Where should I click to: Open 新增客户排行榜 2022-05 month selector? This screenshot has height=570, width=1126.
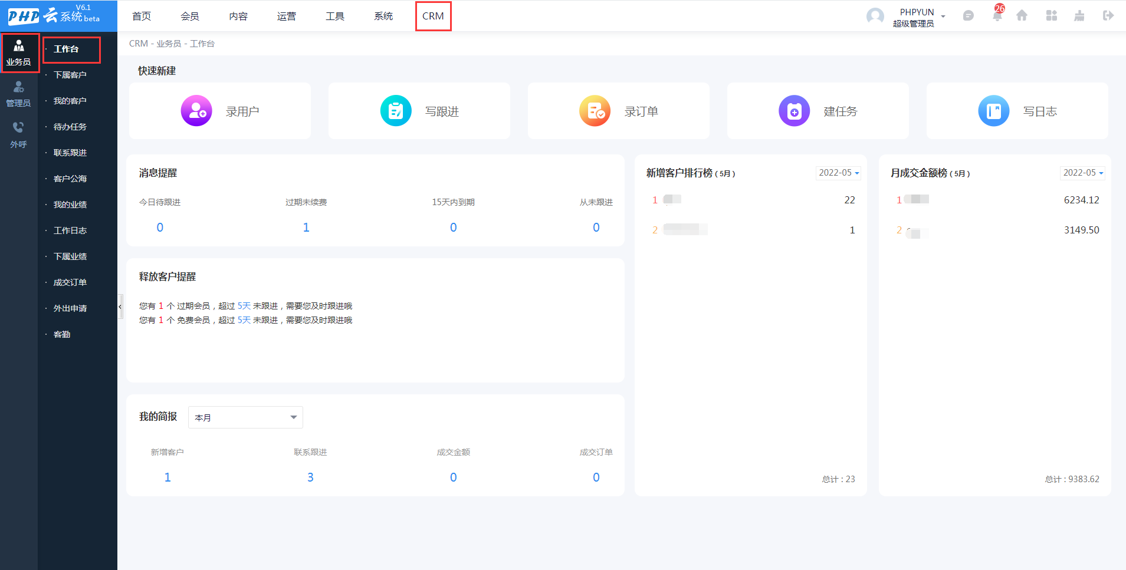839,173
